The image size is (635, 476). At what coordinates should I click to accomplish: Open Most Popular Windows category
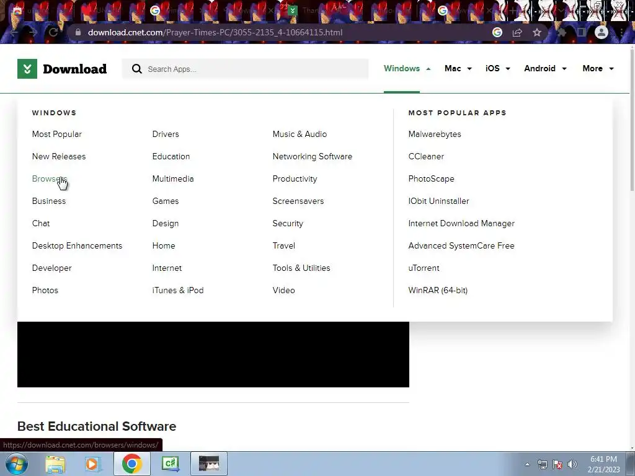pyautogui.click(x=56, y=134)
